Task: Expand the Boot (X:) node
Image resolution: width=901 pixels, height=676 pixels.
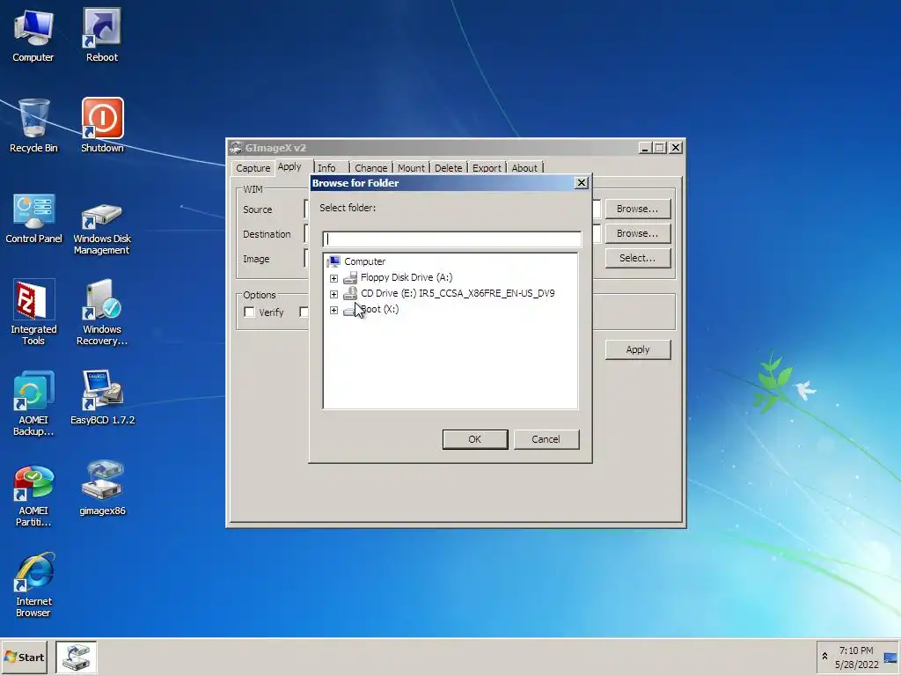Action: (333, 311)
